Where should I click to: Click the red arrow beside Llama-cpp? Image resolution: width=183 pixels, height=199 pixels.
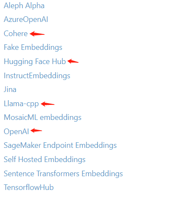point(48,104)
